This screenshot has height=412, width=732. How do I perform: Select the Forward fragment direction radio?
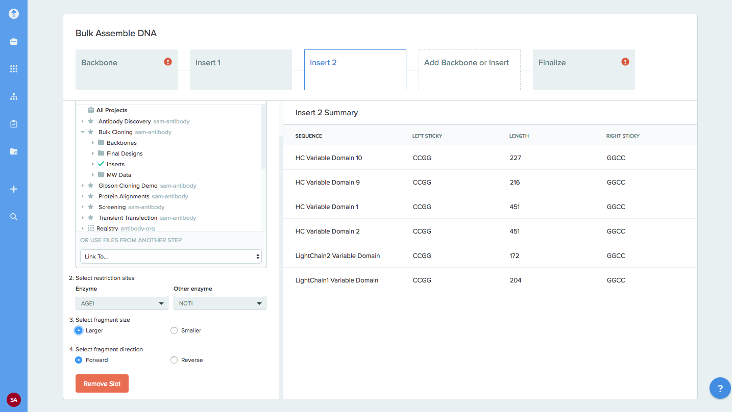click(x=79, y=360)
